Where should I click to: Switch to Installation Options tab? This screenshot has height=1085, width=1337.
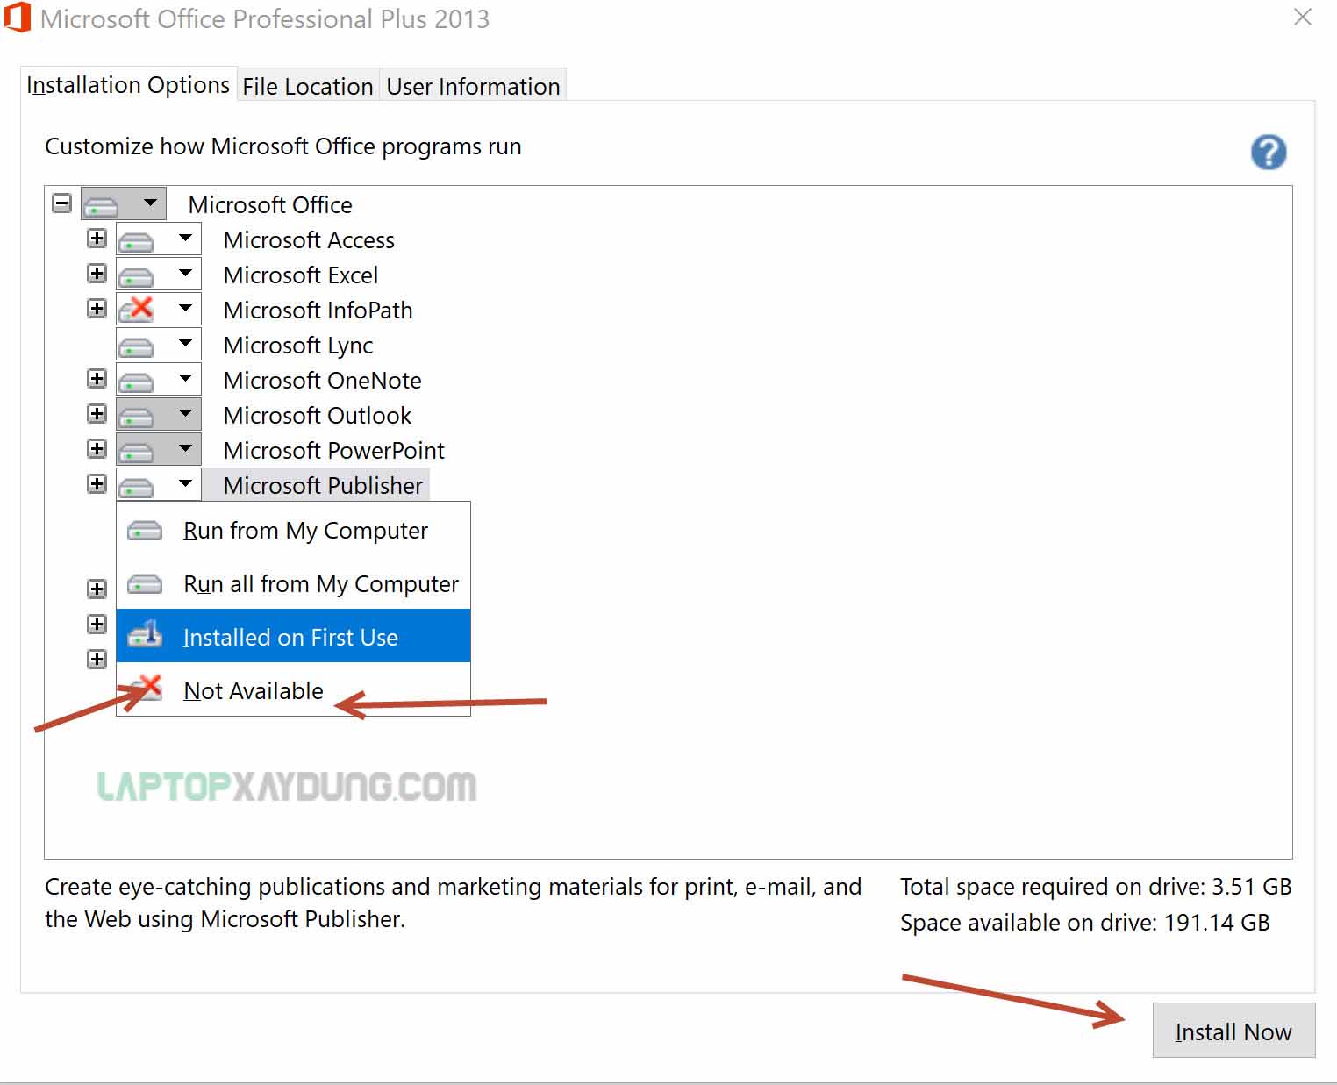point(128,85)
